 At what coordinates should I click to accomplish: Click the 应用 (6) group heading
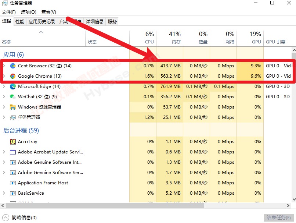coord(13,55)
